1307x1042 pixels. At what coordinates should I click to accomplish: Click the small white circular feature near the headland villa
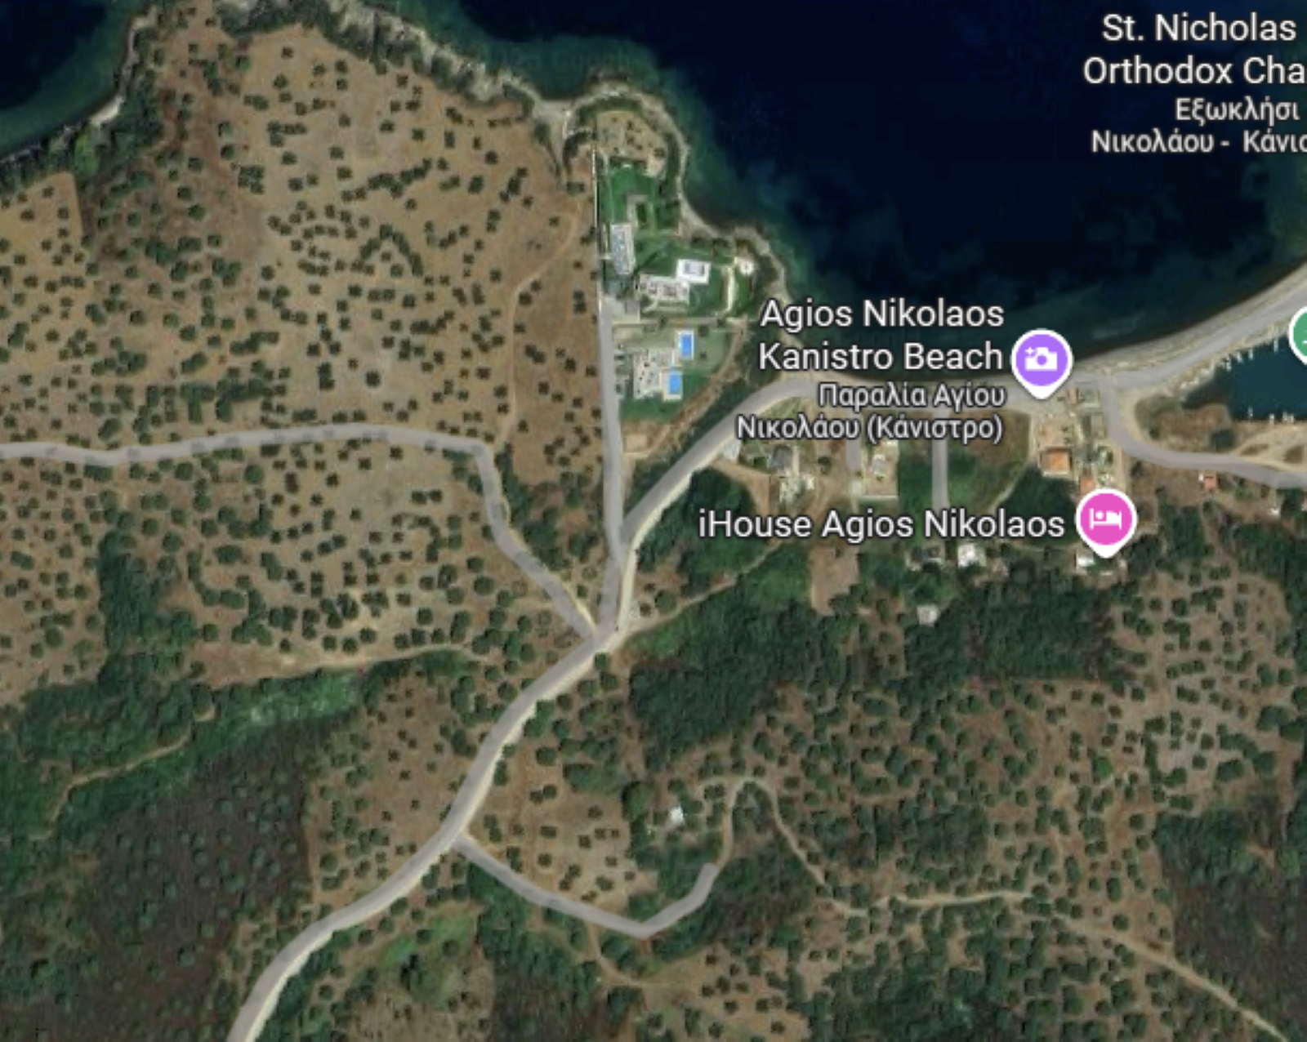pos(743,265)
